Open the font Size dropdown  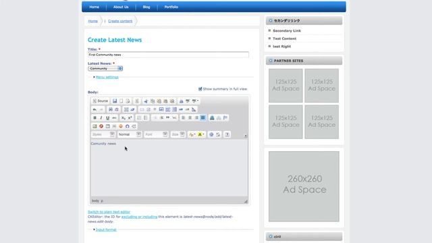coord(178,134)
